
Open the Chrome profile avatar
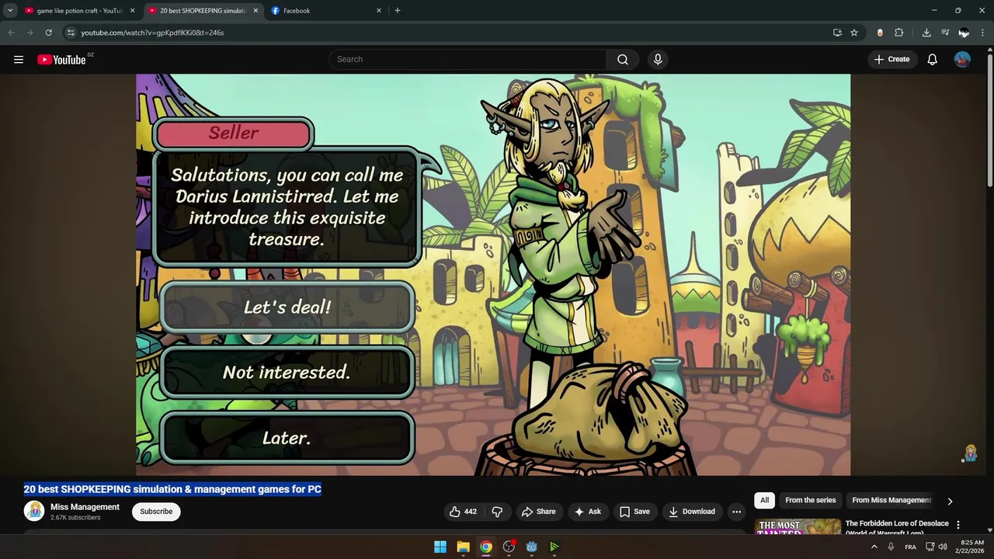tap(964, 33)
